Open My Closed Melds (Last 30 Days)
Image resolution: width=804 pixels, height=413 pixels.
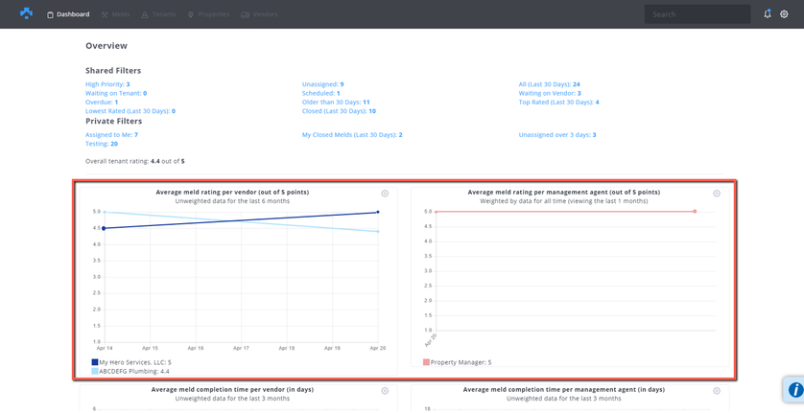pos(352,135)
